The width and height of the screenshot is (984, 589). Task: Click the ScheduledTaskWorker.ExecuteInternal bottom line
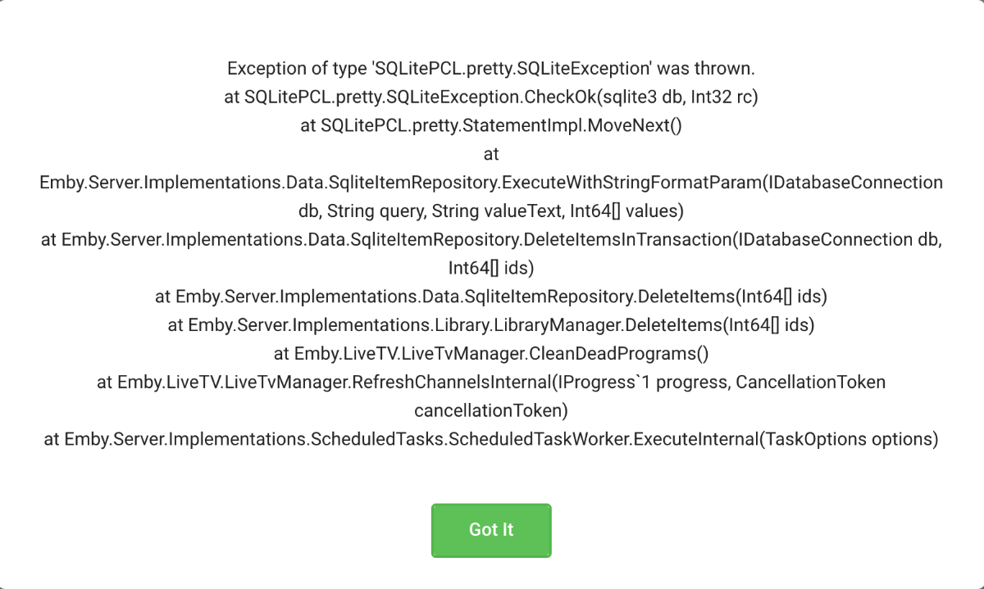[x=491, y=439]
